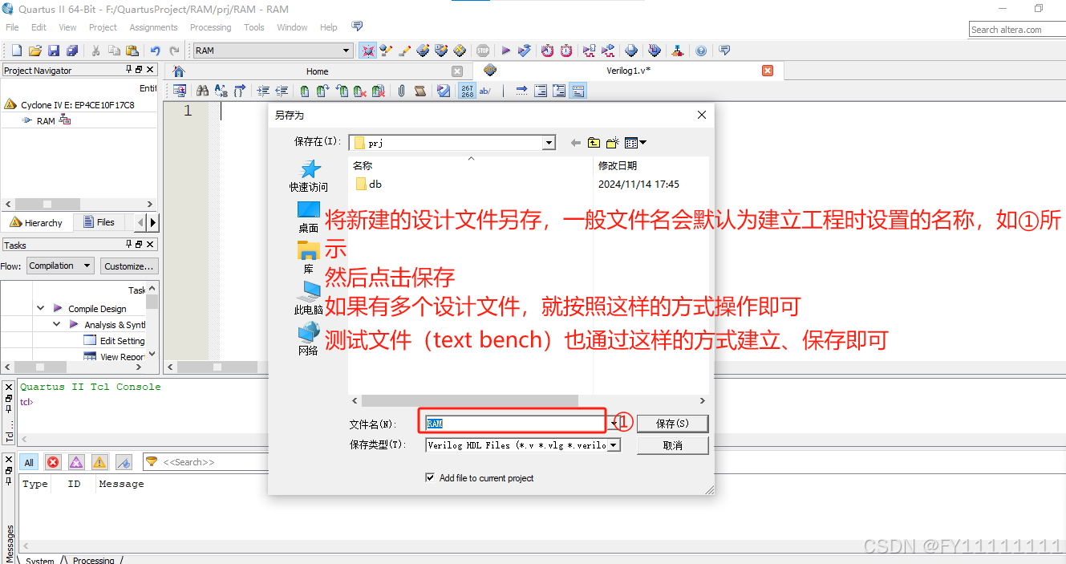The height and width of the screenshot is (564, 1066).
Task: Click the Help question mark icon
Action: (701, 51)
